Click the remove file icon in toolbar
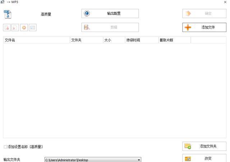230x162 pixels. [7, 27]
